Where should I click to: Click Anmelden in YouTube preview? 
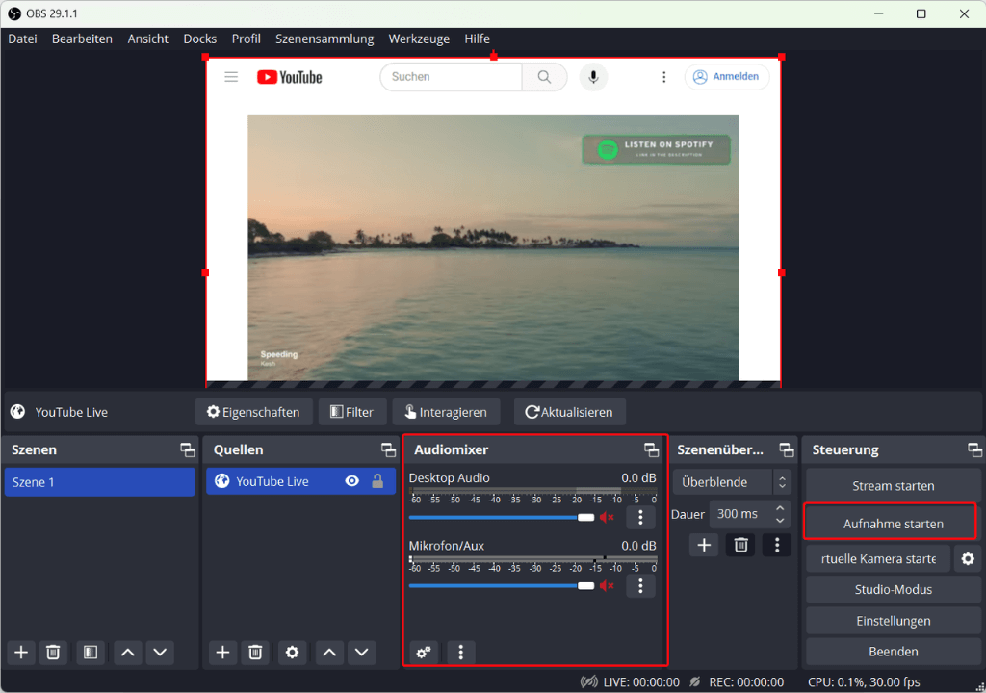pyautogui.click(x=726, y=77)
